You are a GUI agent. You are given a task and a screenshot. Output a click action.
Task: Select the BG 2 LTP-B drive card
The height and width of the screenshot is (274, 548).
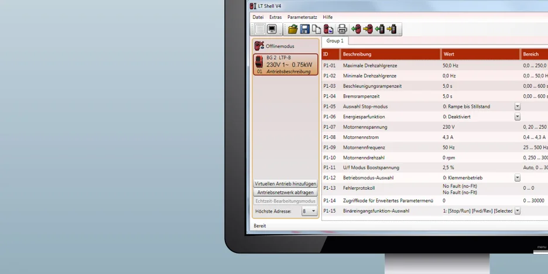point(286,64)
